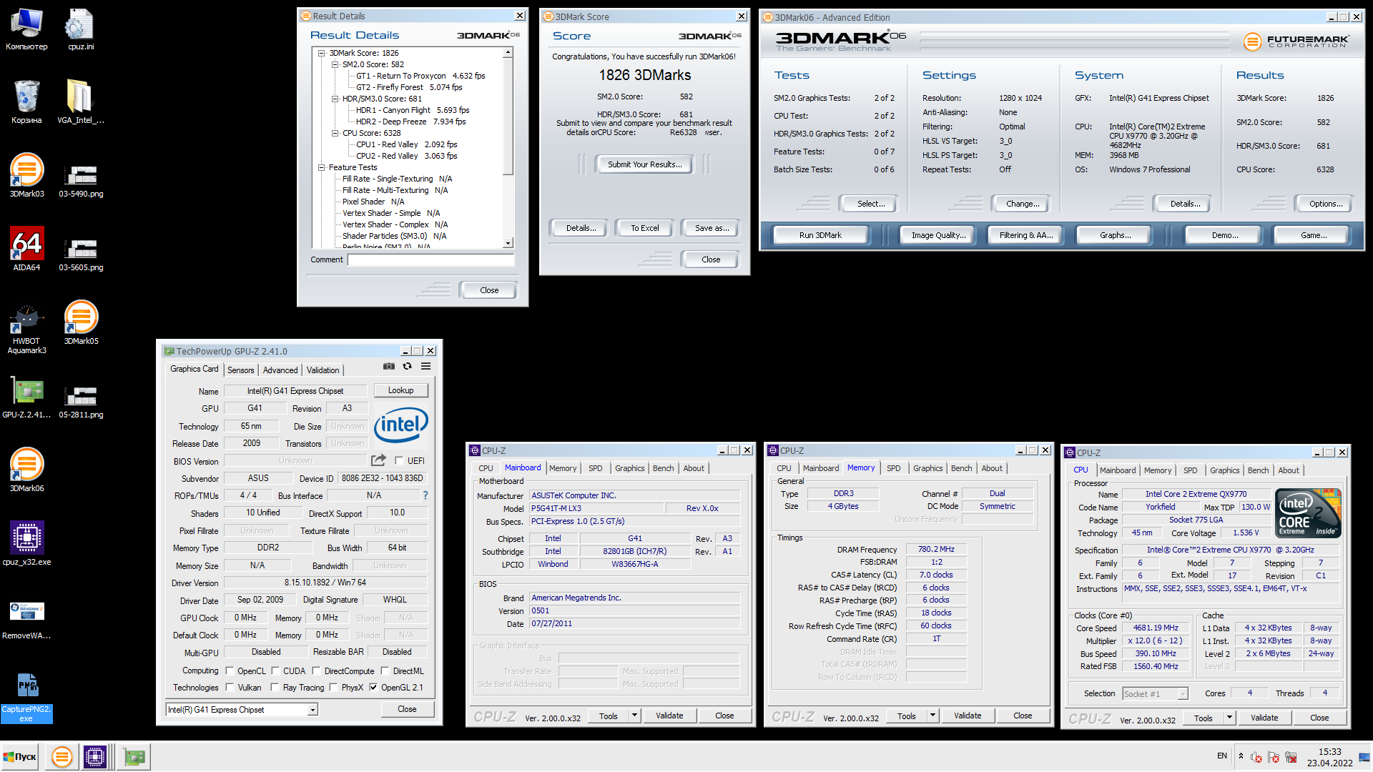Open the GPU-Z hamburger menu
Screen dimensions: 1373x772
tap(425, 367)
